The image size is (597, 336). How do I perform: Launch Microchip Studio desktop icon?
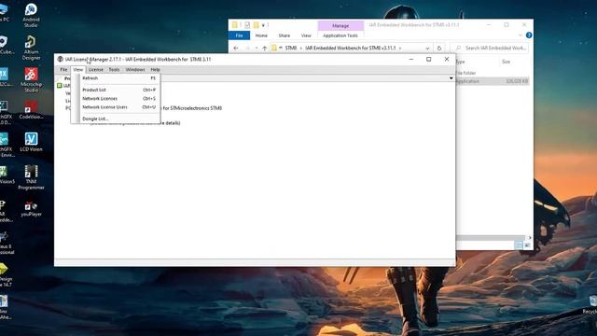[x=31, y=80]
